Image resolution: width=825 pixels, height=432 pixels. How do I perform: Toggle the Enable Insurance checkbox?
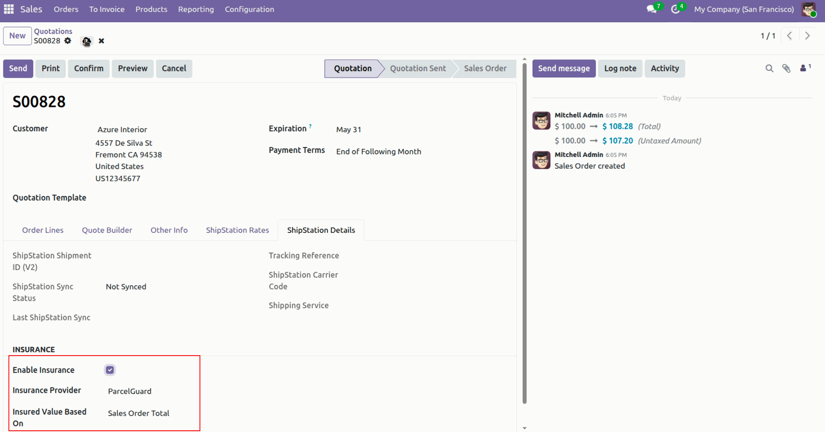[110, 370]
